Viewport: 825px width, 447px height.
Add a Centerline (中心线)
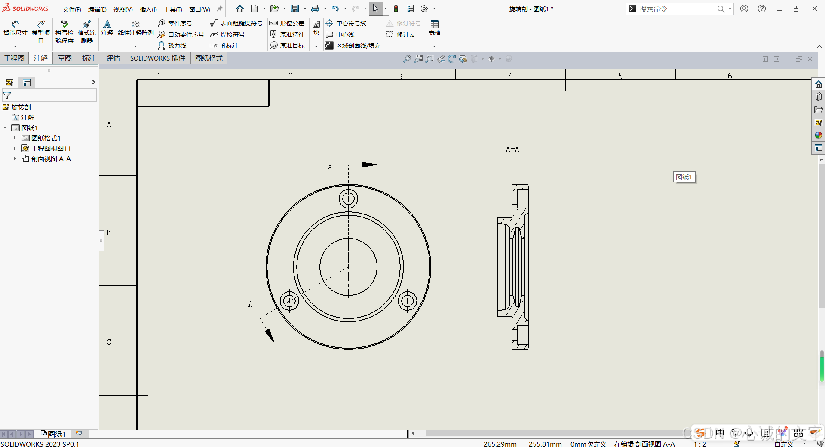coord(340,34)
